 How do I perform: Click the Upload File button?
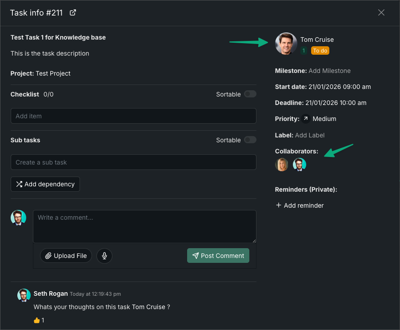pyautogui.click(x=66, y=256)
